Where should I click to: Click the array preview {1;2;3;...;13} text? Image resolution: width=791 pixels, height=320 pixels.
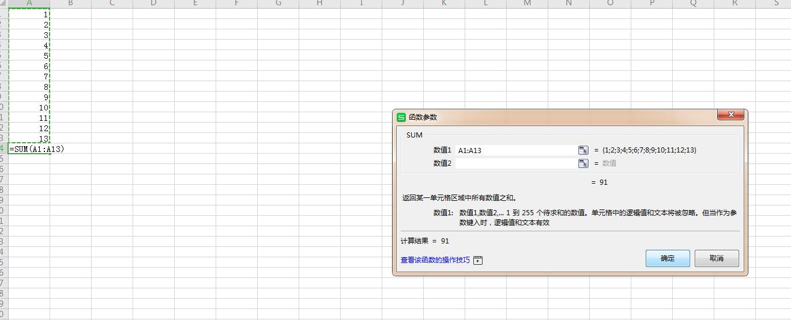pyautogui.click(x=649, y=150)
